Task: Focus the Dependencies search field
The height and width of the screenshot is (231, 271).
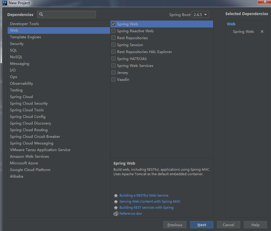Action: coord(66,14)
